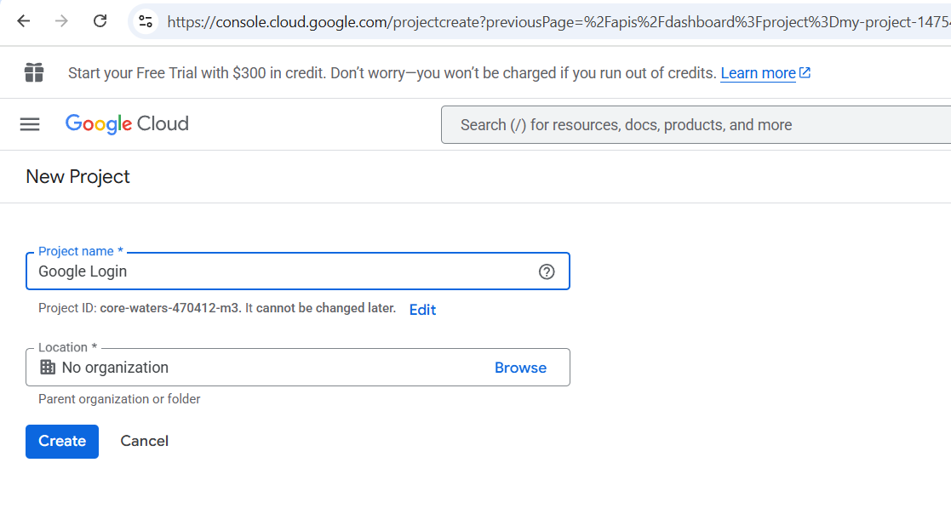This screenshot has width=951, height=514.
Task: Edit the Project ID
Action: 422,310
